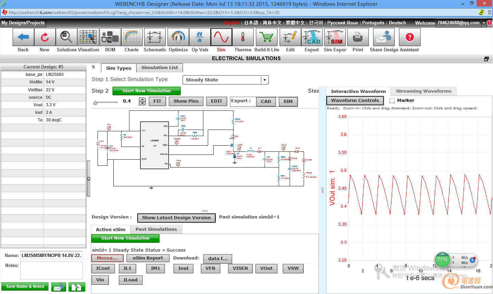The width and height of the screenshot is (493, 294).
Task: Switch to the Sim Types tab
Action: [x=118, y=68]
